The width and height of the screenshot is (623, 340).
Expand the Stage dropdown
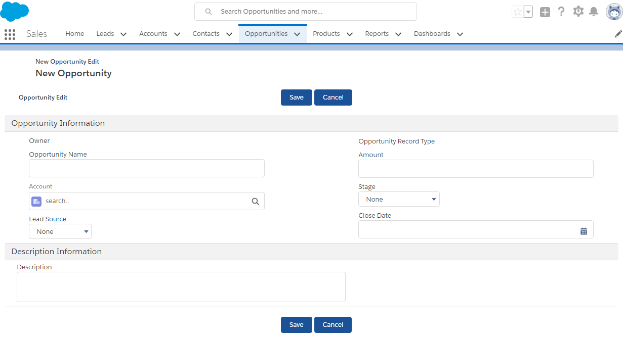399,200
